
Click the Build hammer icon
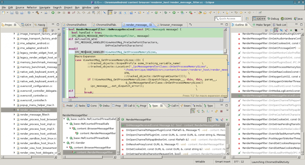pyautogui.click(x=37, y=13)
